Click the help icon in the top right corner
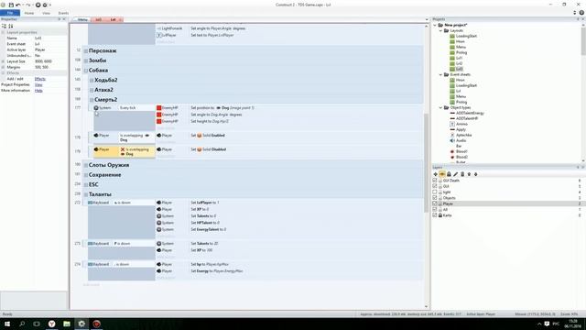The image size is (586, 330). coord(581,13)
